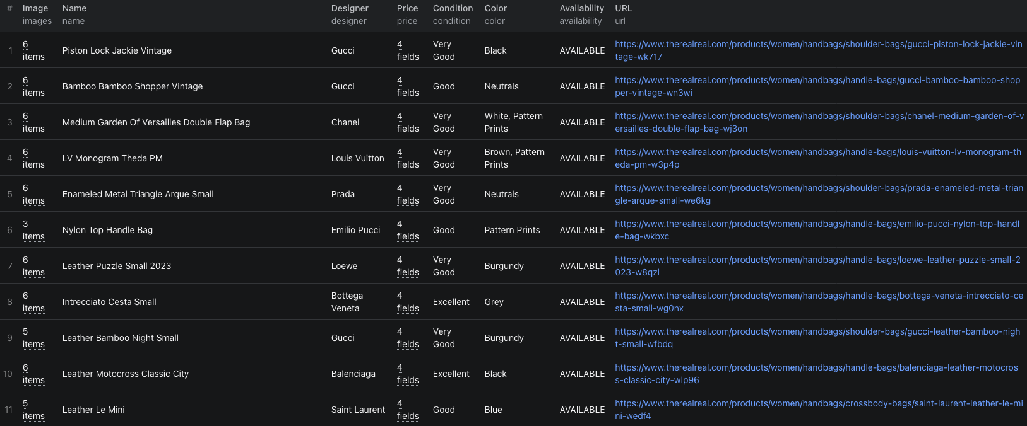
Task: Click the Emilio Pucci designer cell
Action: [x=355, y=230]
